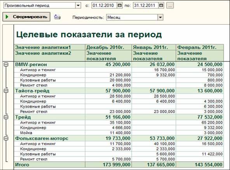Collapse the Трейд group
Image resolution: width=230 pixels, height=170 pixels.
6,117
